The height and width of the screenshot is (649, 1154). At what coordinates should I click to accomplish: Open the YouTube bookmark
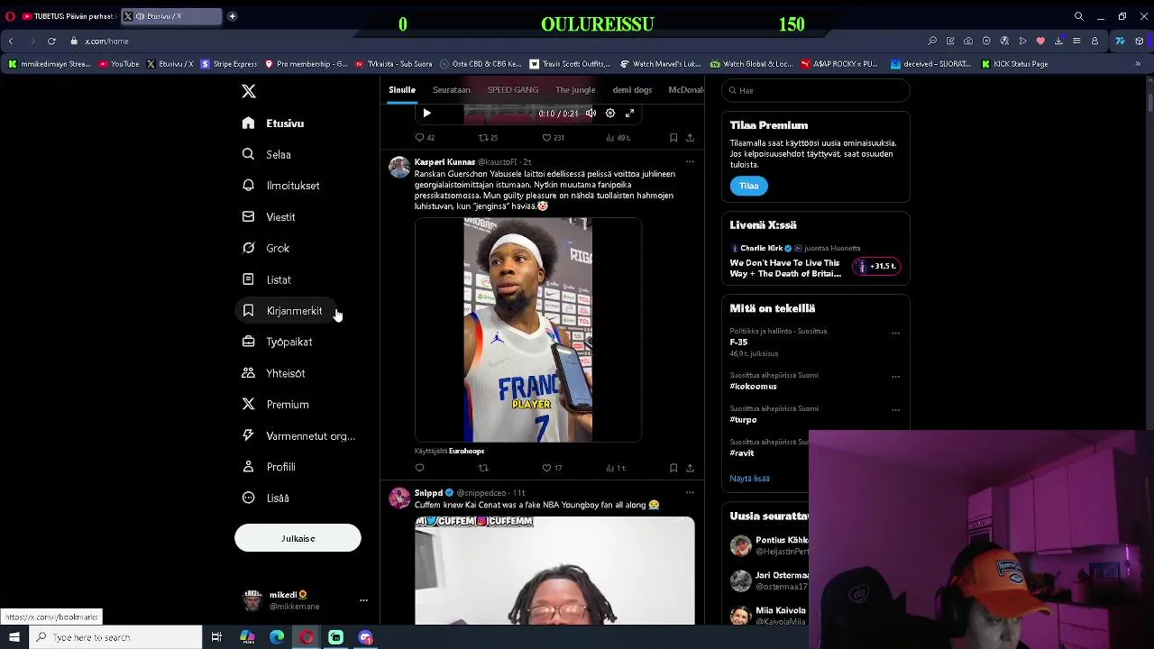pyautogui.click(x=119, y=64)
